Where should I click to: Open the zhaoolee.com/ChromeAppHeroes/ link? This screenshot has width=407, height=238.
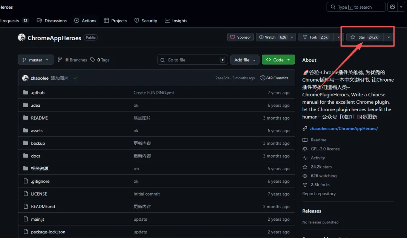tap(344, 129)
